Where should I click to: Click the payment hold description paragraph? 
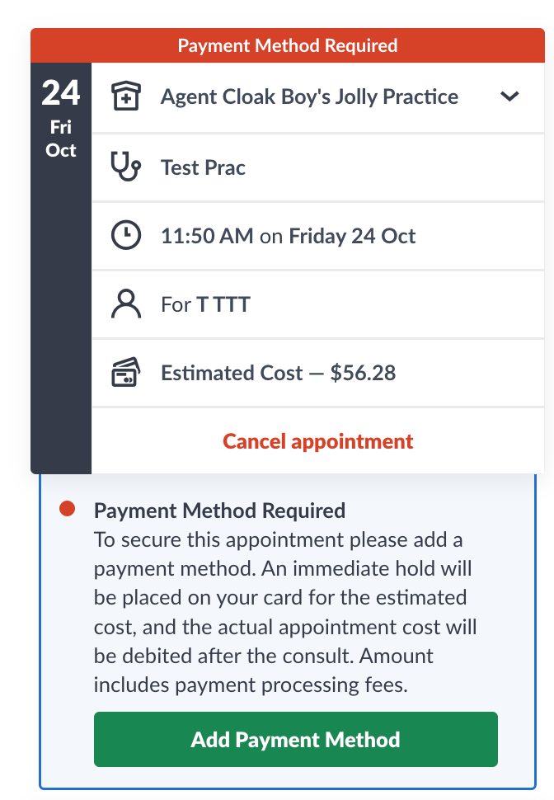coord(284,613)
